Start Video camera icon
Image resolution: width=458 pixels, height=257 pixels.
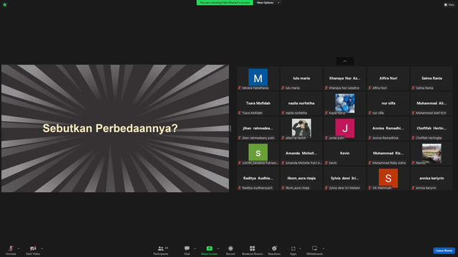click(x=33, y=248)
